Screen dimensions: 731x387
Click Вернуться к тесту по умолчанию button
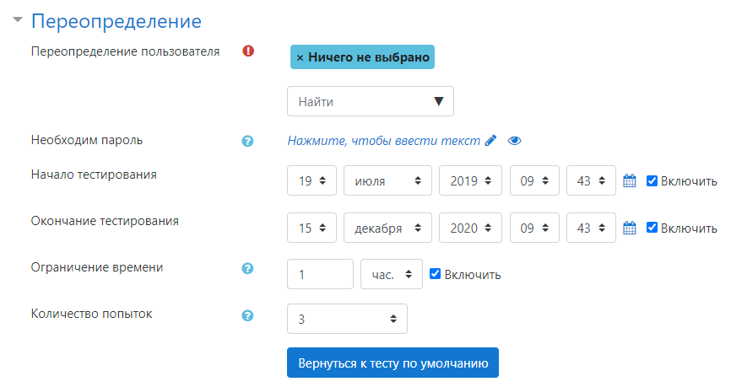(393, 363)
